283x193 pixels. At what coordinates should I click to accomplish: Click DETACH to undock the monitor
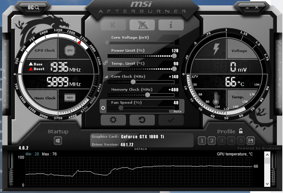pos(141,149)
